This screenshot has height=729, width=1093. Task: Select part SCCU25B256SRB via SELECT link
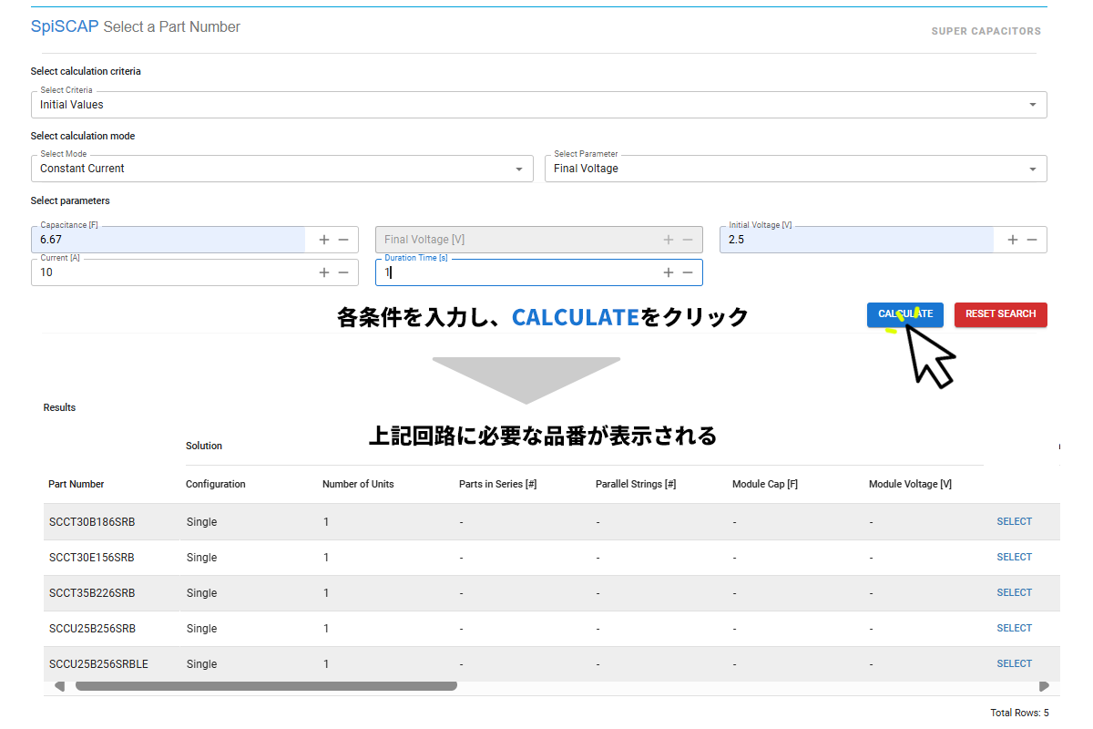click(1014, 628)
